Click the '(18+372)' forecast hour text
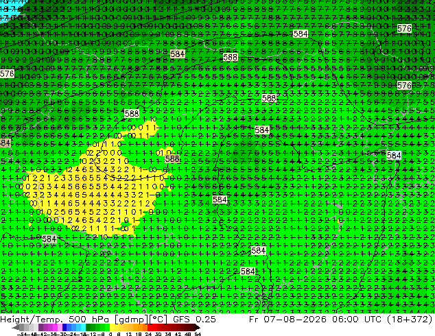The height and width of the screenshot is (336, 435). 410,320
